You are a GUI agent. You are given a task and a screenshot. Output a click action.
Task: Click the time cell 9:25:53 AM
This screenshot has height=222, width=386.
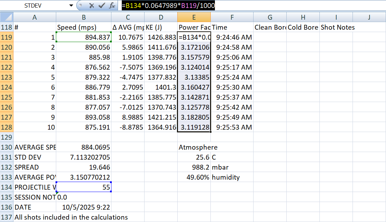click(232, 127)
